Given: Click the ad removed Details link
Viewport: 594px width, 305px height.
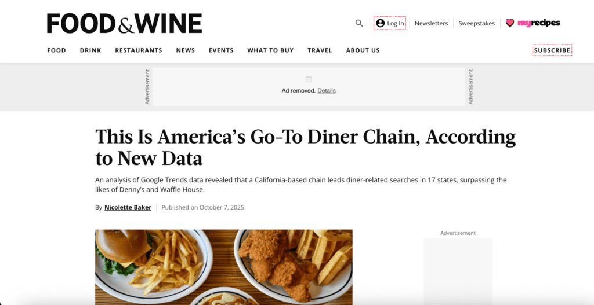Looking at the screenshot, I should tap(327, 91).
